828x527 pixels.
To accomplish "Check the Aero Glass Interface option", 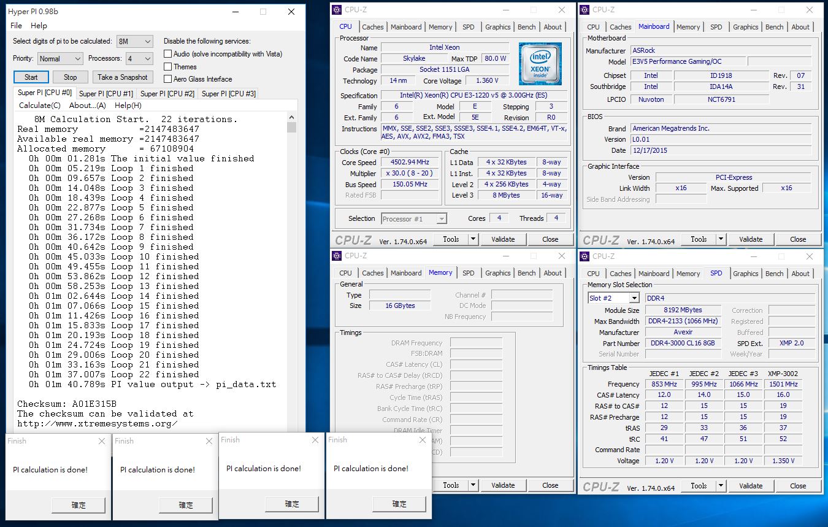I will click(167, 79).
